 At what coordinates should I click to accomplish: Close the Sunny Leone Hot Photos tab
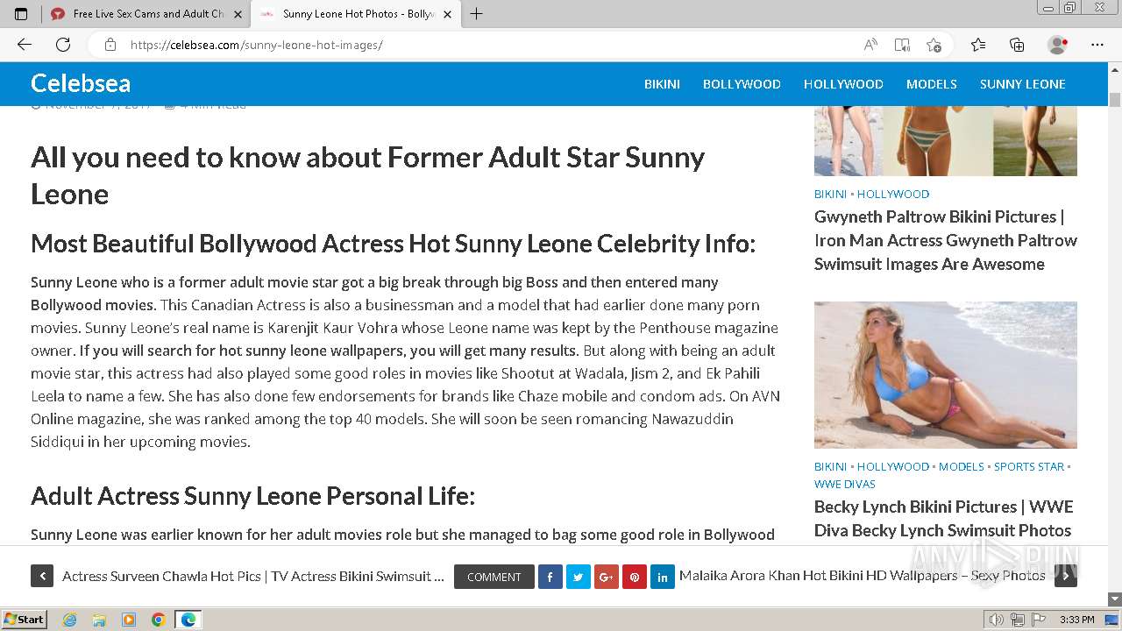pyautogui.click(x=448, y=14)
